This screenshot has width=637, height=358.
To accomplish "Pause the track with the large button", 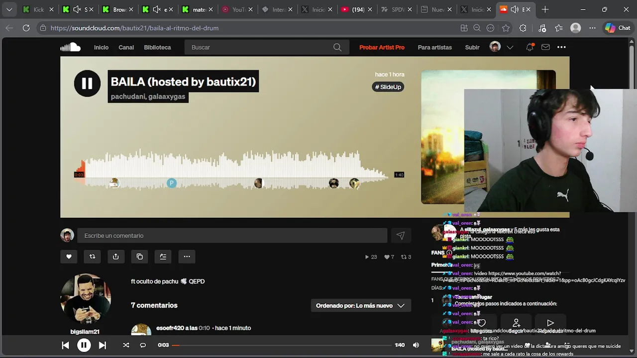I will coord(87,84).
